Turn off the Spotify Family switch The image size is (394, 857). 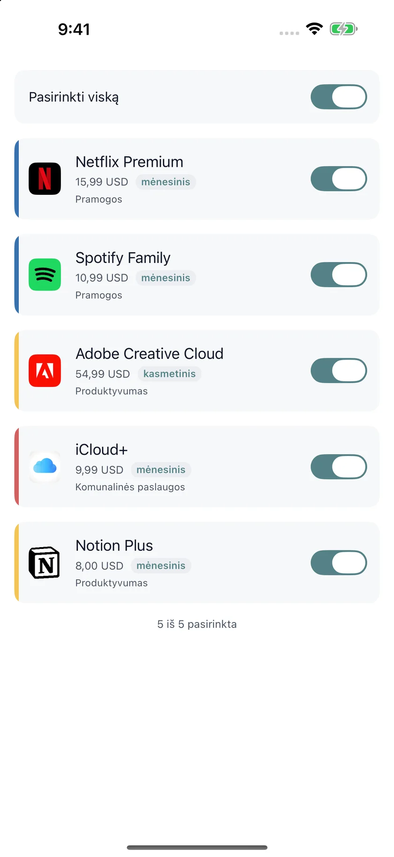click(x=339, y=274)
